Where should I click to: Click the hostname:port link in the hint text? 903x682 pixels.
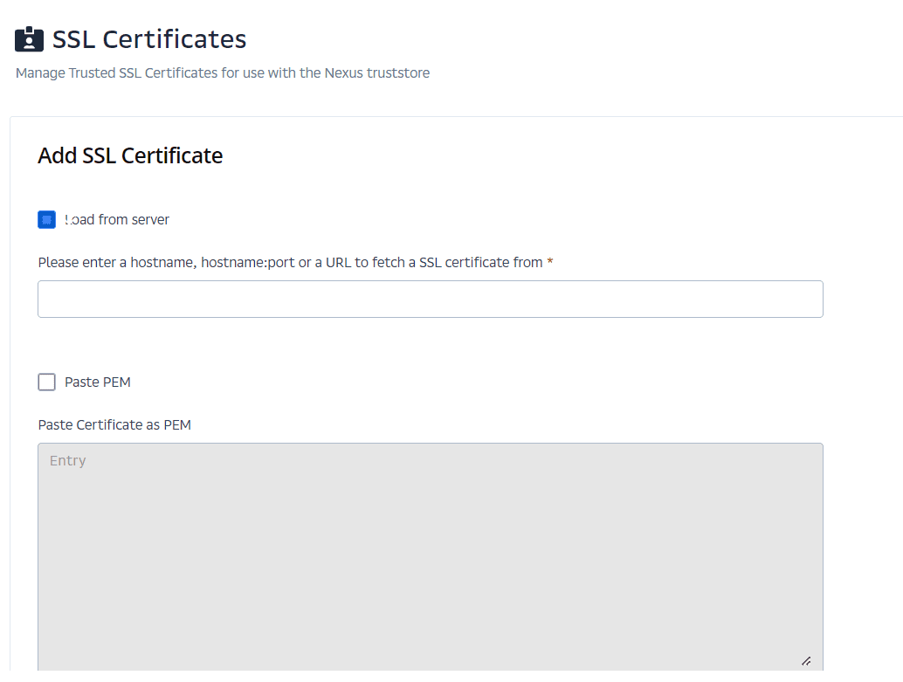pos(246,262)
